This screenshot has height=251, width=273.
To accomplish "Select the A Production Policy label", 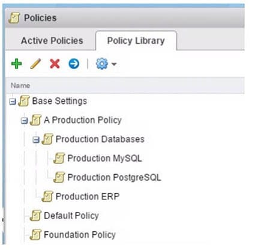I will (x=83, y=120).
